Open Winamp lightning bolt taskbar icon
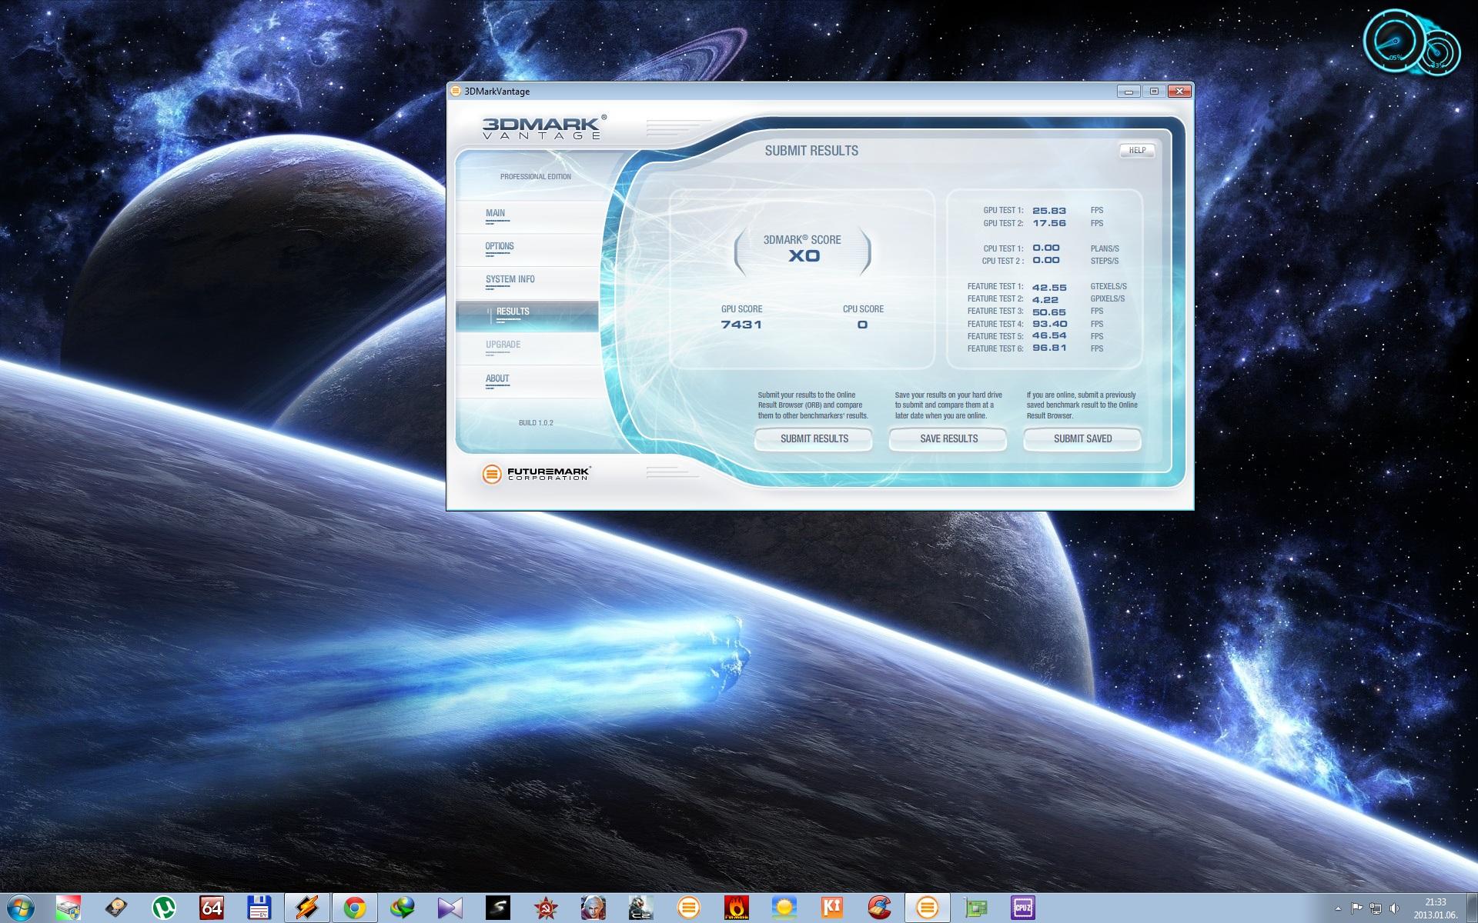The width and height of the screenshot is (1478, 923). tap(307, 908)
